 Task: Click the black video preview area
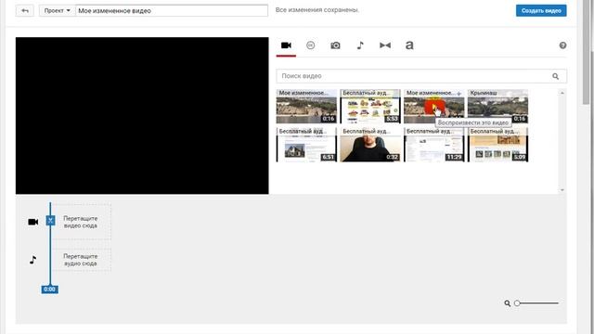(x=142, y=115)
